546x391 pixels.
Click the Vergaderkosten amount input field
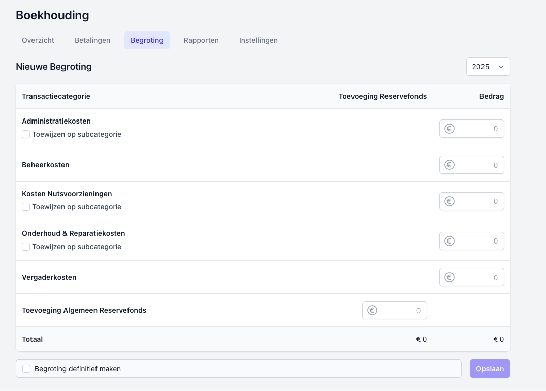477,277
